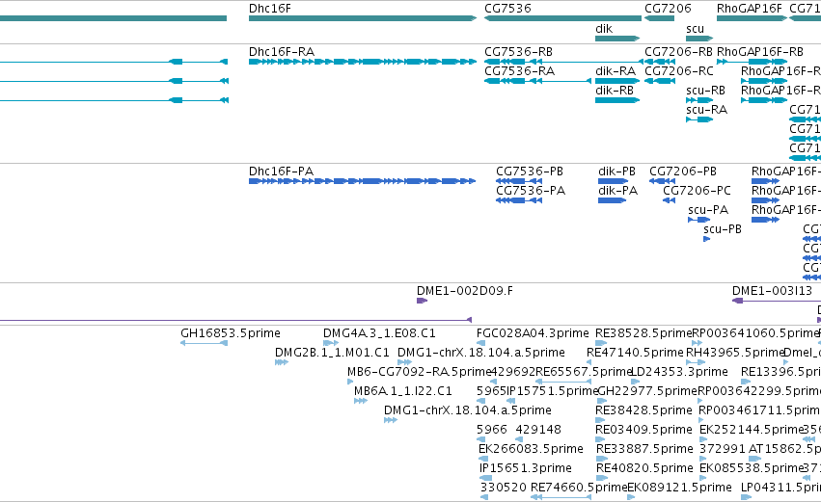The image size is (821, 502).
Task: Select the RE40820.5prime EST
Action: click(x=602, y=478)
